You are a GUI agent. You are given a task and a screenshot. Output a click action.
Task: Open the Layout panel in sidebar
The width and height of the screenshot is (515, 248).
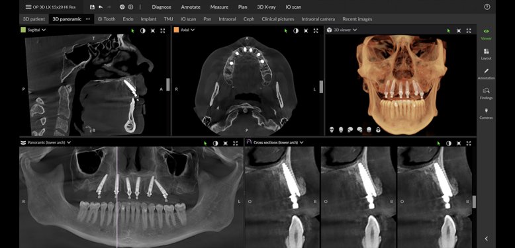click(486, 54)
